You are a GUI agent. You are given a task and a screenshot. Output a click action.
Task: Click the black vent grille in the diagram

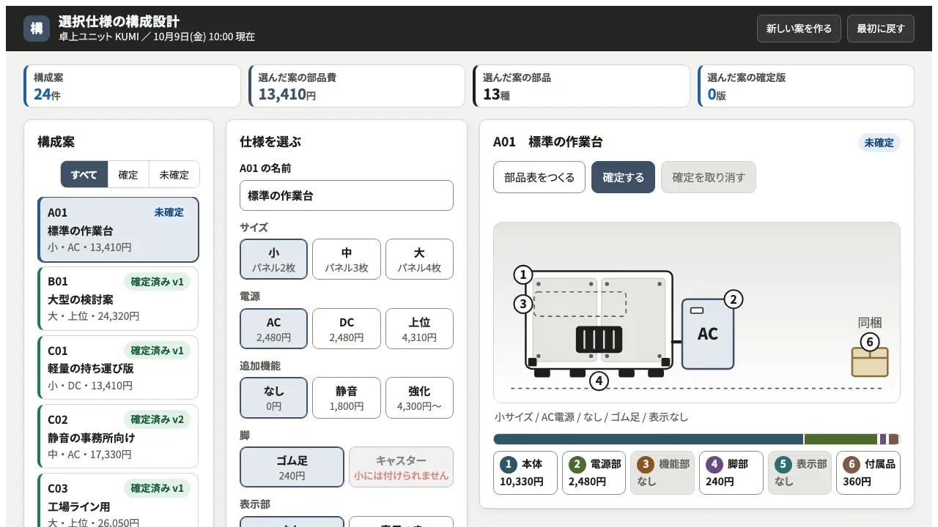click(599, 340)
